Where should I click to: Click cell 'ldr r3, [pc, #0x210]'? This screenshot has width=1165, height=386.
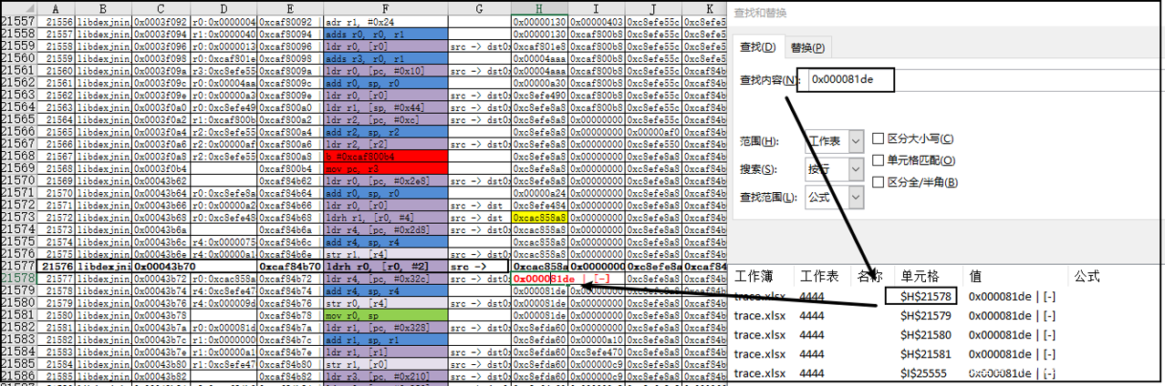click(x=385, y=376)
